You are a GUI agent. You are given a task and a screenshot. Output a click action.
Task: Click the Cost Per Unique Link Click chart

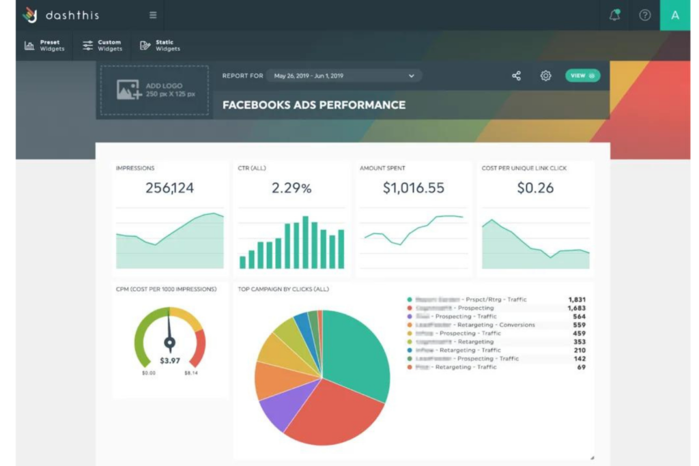[x=535, y=238]
